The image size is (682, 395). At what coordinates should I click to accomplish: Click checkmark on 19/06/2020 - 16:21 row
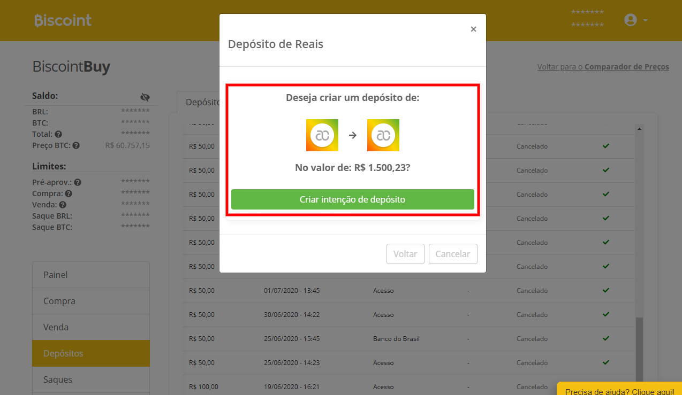click(606, 386)
